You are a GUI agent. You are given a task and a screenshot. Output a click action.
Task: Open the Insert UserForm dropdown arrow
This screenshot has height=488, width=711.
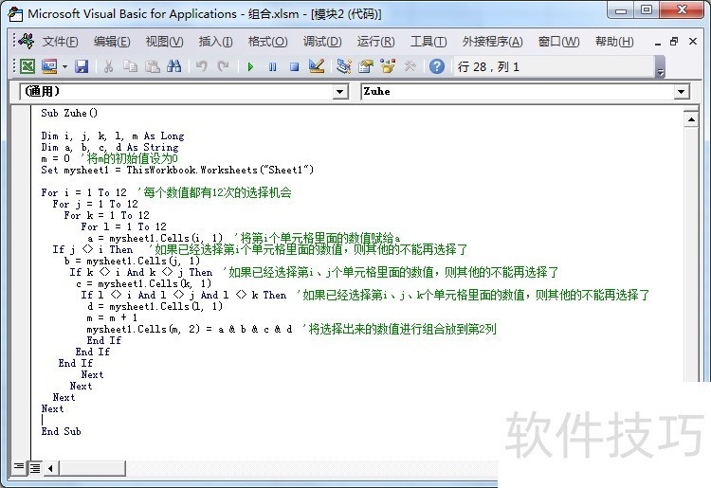click(x=64, y=67)
